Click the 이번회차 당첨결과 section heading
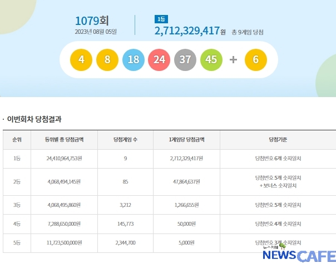This screenshot has height=264, width=336. [34, 119]
